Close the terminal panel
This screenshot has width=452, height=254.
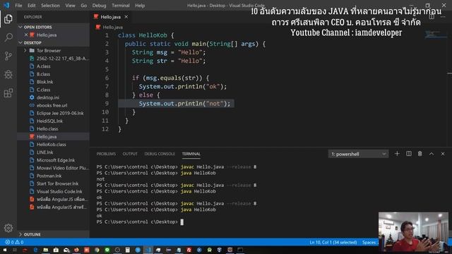(443, 154)
